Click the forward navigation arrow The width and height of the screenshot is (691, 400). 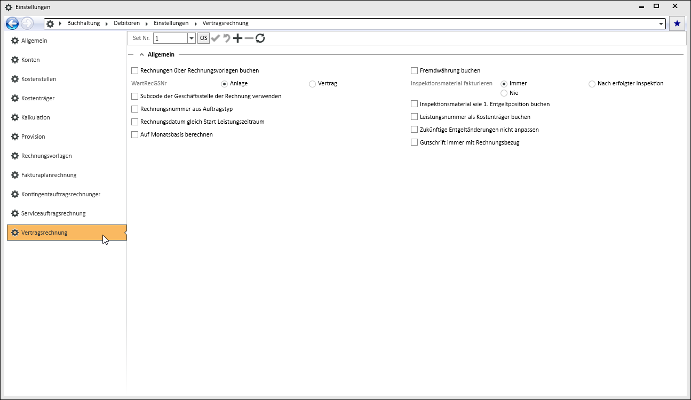click(x=27, y=23)
